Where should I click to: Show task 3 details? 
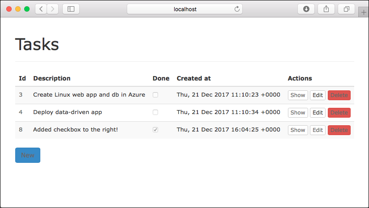pos(298,95)
